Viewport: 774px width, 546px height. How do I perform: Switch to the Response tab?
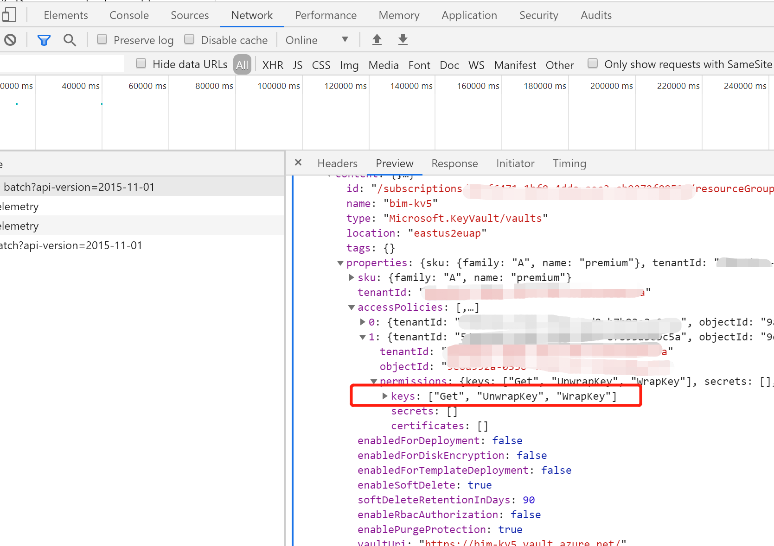click(454, 163)
